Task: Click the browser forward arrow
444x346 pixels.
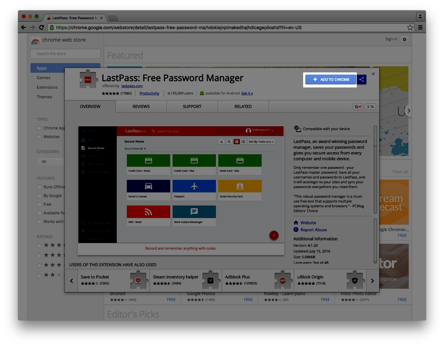Action: [x=32, y=28]
